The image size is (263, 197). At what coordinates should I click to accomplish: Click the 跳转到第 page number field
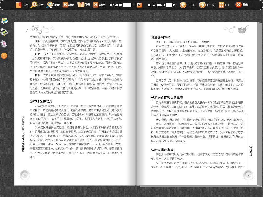click(127, 5)
